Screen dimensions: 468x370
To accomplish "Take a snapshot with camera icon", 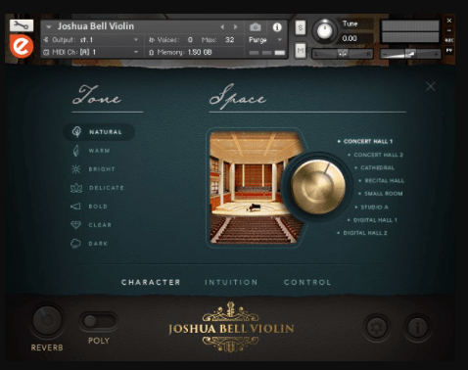I will (x=256, y=27).
